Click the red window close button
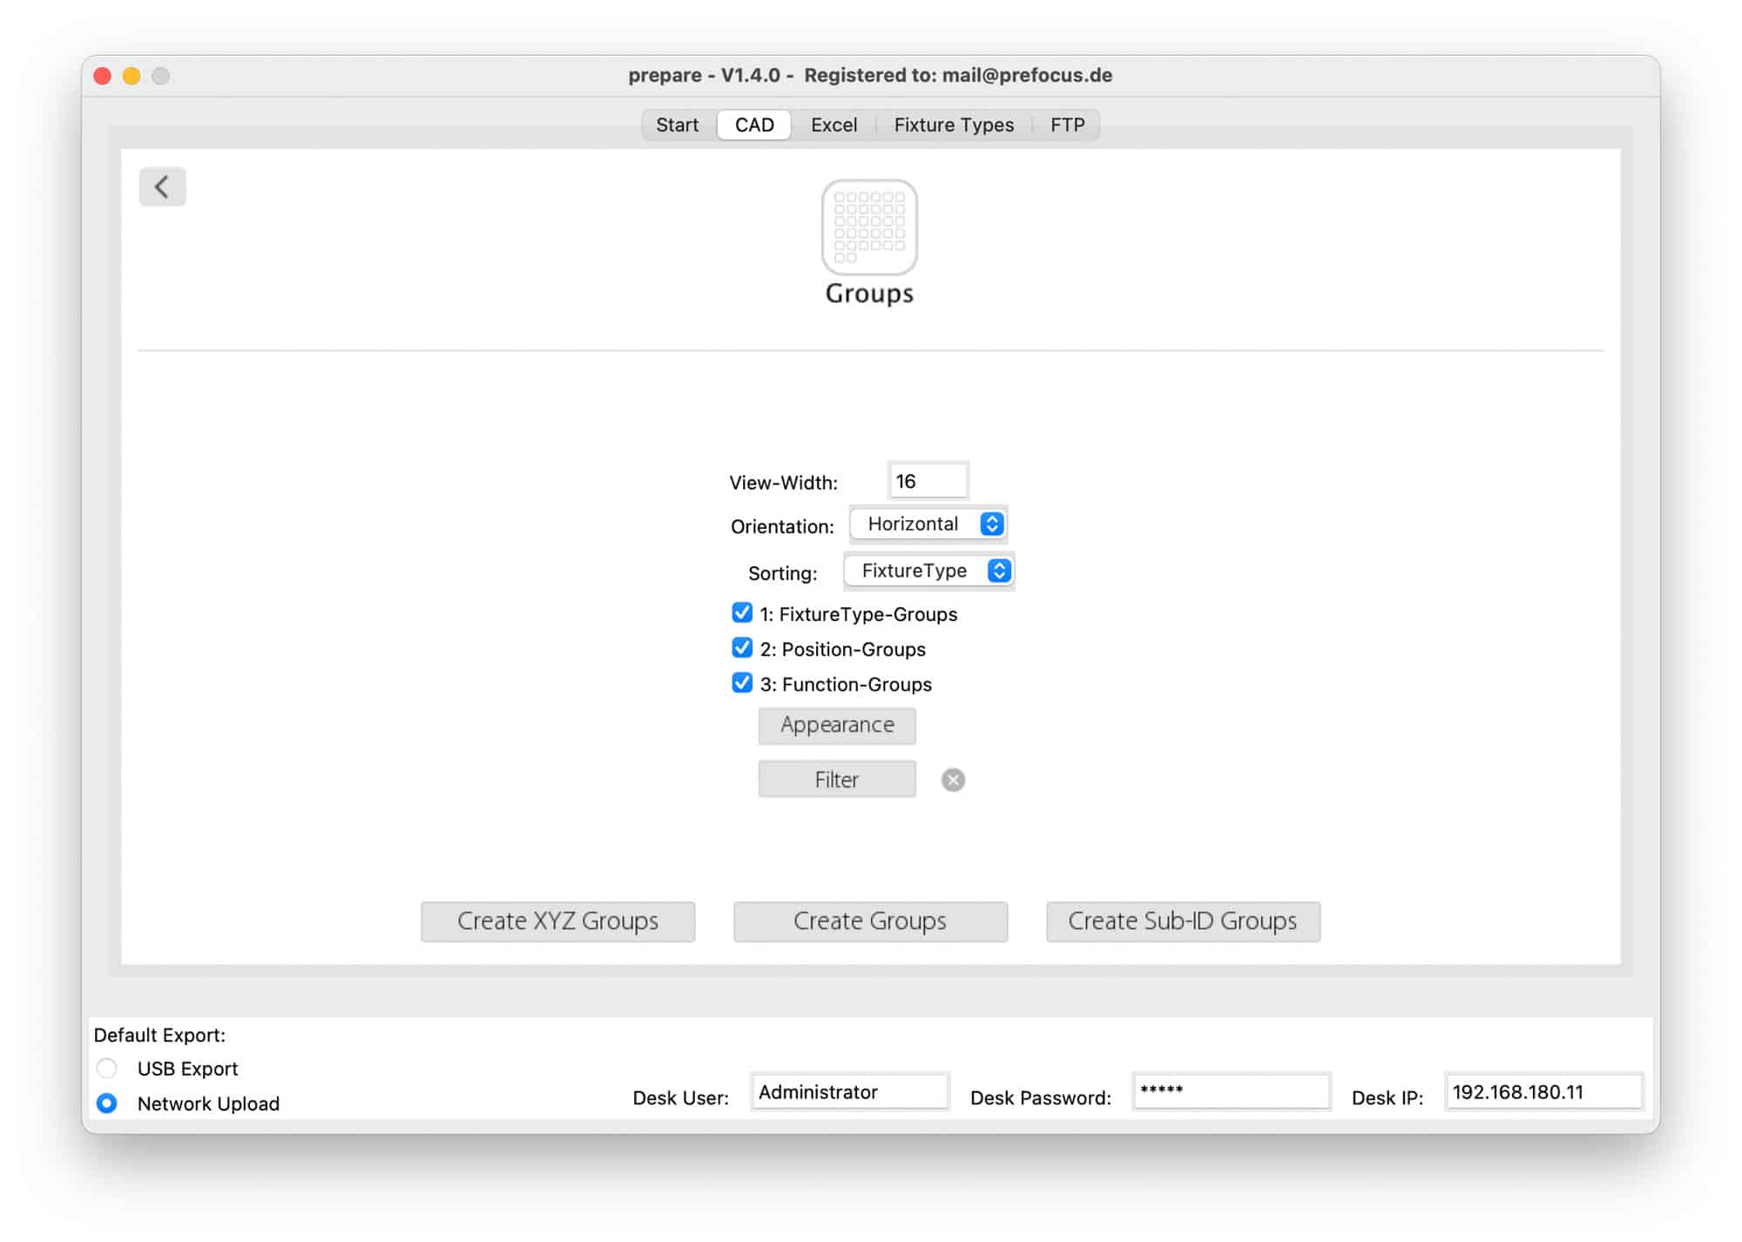1742x1242 pixels. click(x=103, y=76)
